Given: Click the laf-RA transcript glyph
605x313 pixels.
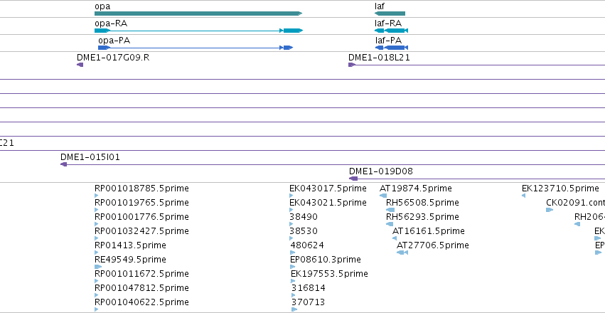Looking at the screenshot, I should (391, 31).
